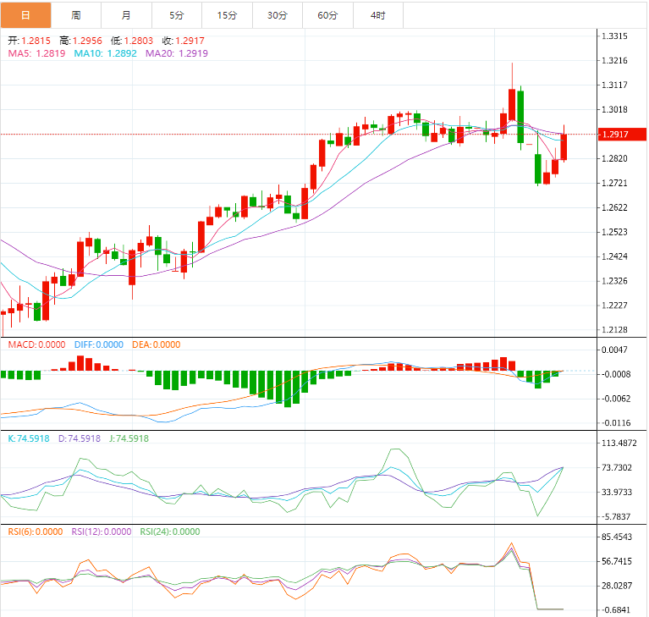Click the -0.0008 MACD axis label
The width and height of the screenshot is (649, 617).
[x=615, y=374]
